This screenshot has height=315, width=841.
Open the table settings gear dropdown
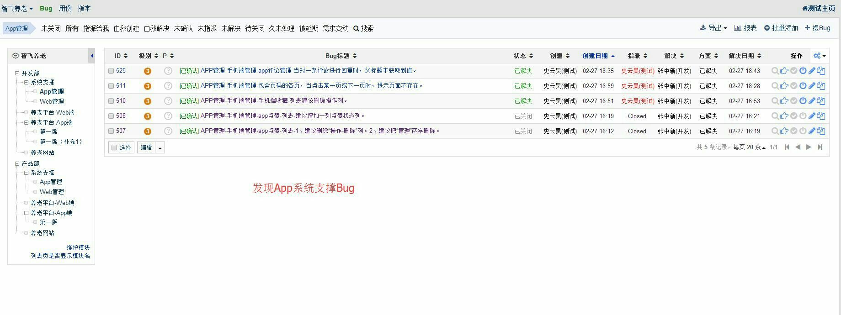click(x=820, y=56)
